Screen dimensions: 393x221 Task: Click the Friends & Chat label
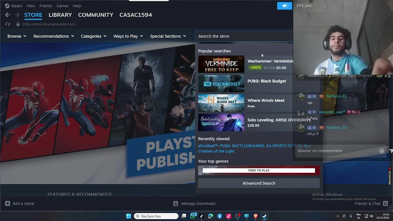coord(368,204)
